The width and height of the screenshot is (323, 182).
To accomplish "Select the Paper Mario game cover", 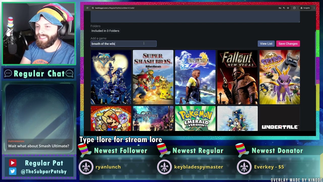I will pos(111,118).
